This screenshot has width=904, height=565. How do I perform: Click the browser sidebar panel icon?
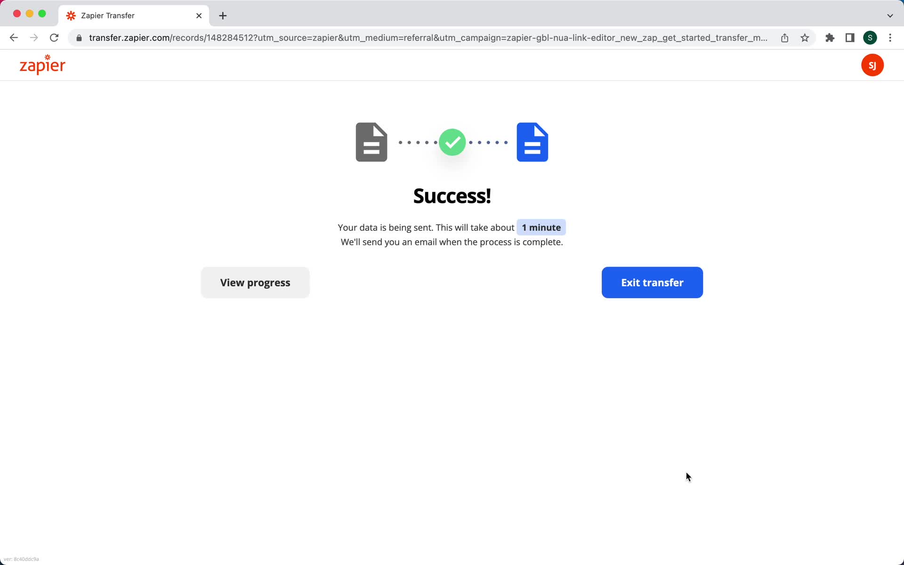coord(850,38)
